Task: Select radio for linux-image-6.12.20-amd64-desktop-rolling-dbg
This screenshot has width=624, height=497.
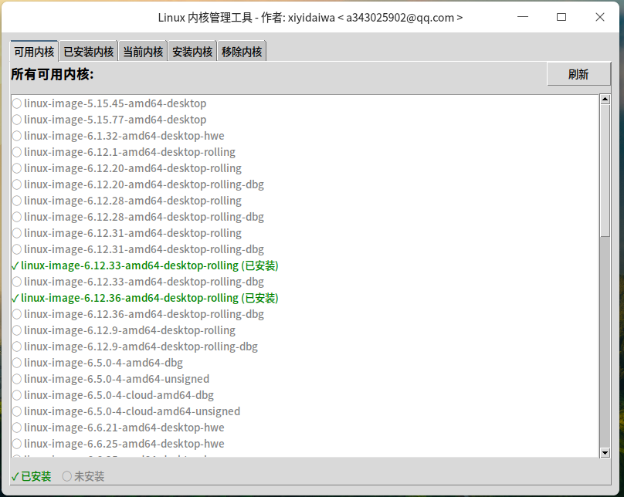Action: tap(17, 184)
